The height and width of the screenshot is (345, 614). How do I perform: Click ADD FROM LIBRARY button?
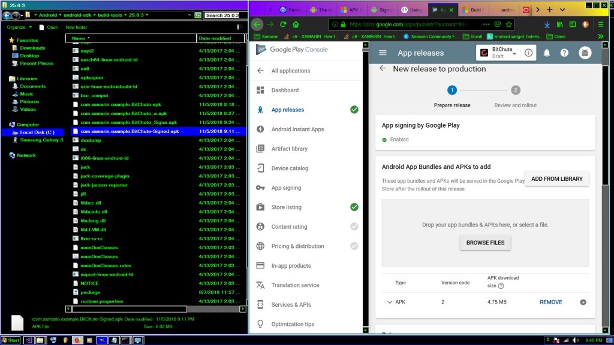[x=556, y=178]
